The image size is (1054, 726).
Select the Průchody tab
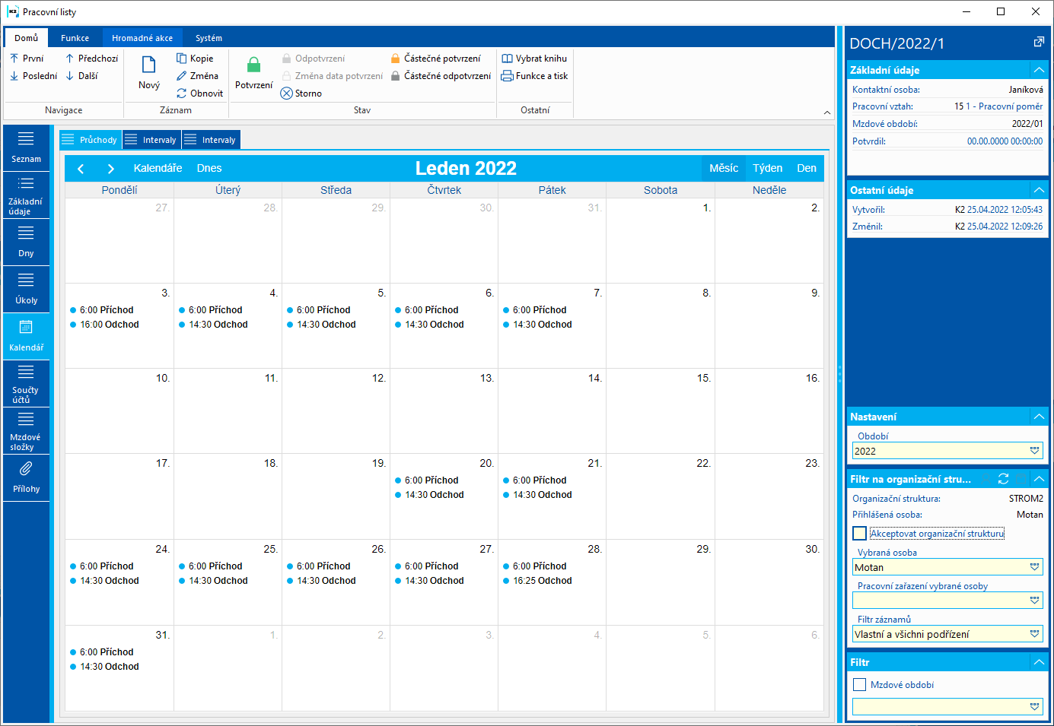[x=91, y=140]
